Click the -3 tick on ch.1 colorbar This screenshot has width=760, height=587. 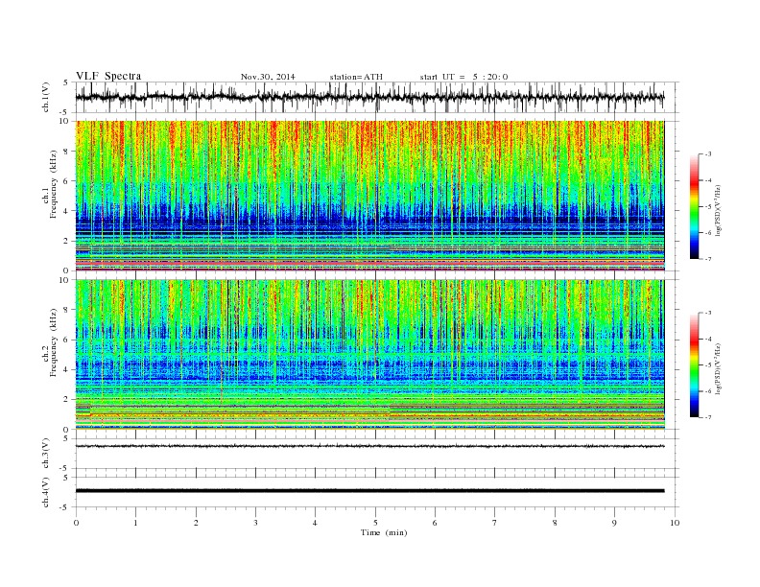click(708, 154)
